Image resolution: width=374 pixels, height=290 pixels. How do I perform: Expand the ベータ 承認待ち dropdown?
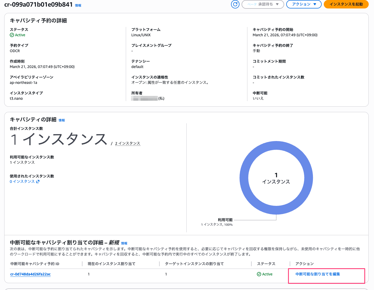pos(263,4)
